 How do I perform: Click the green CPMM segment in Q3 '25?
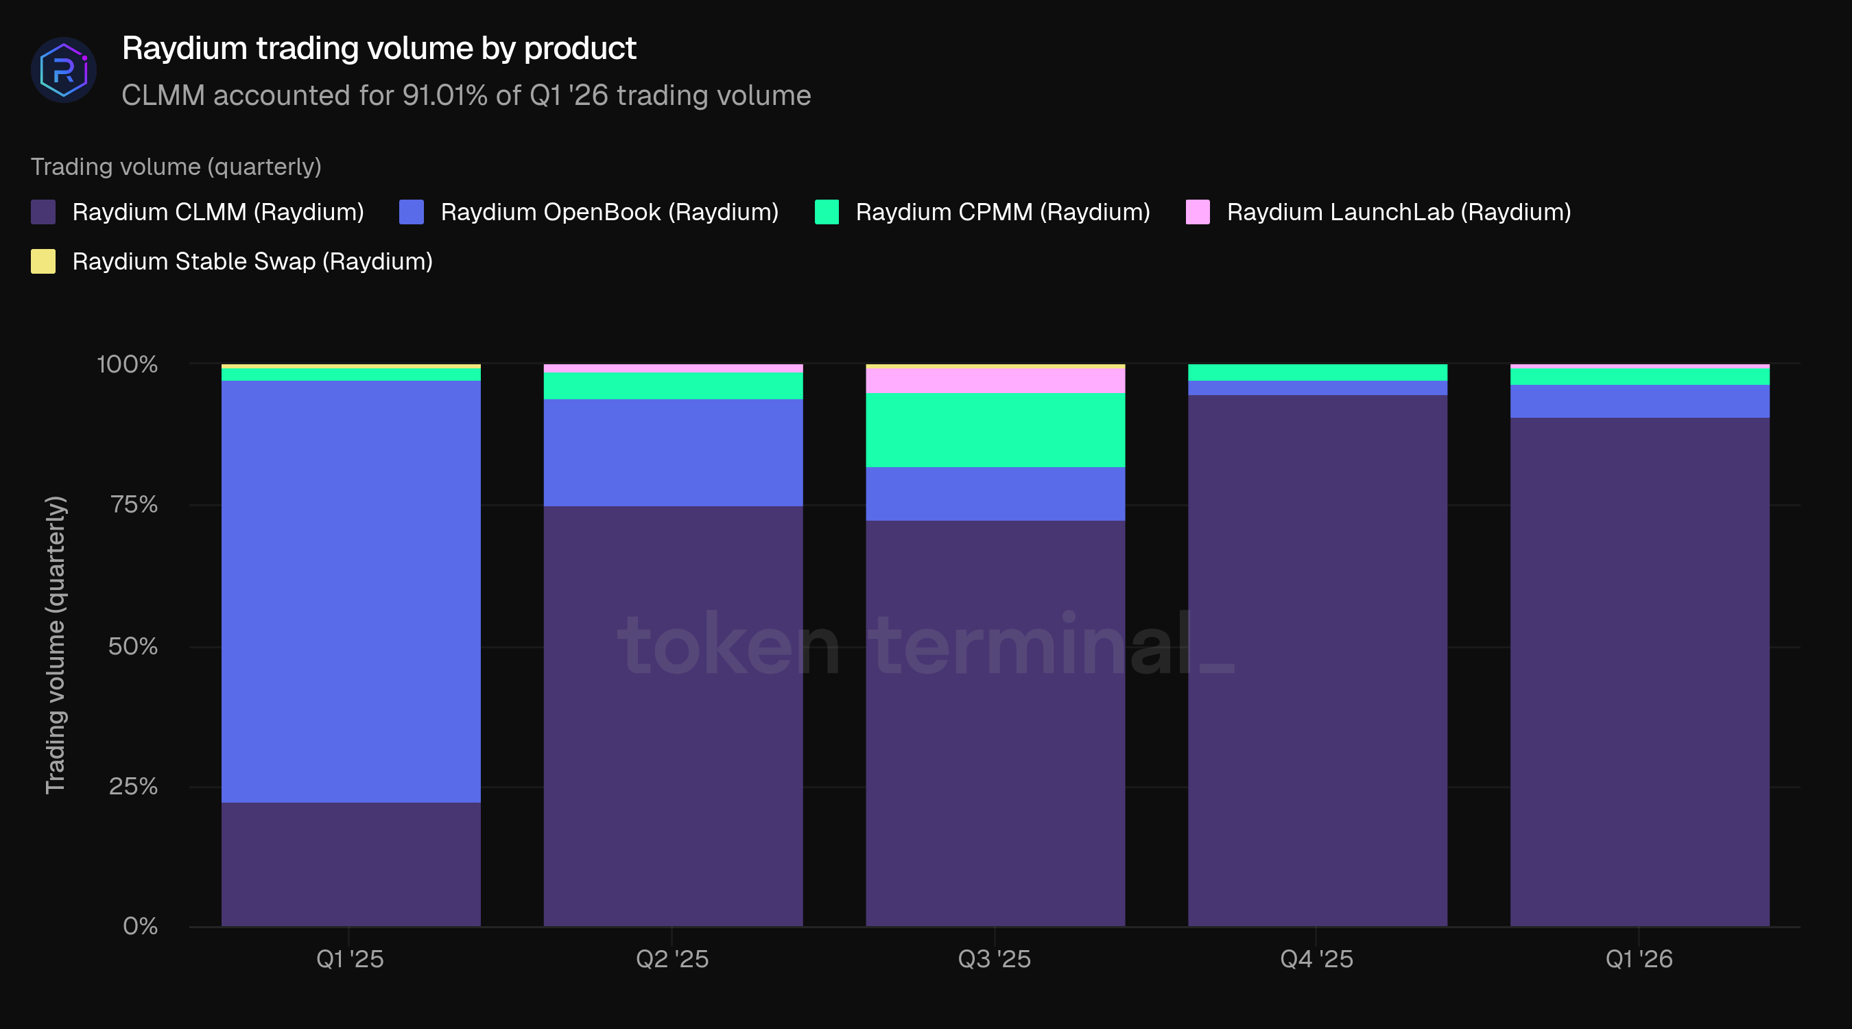(995, 430)
